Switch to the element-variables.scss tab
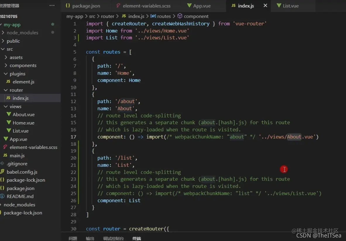 click(143, 6)
